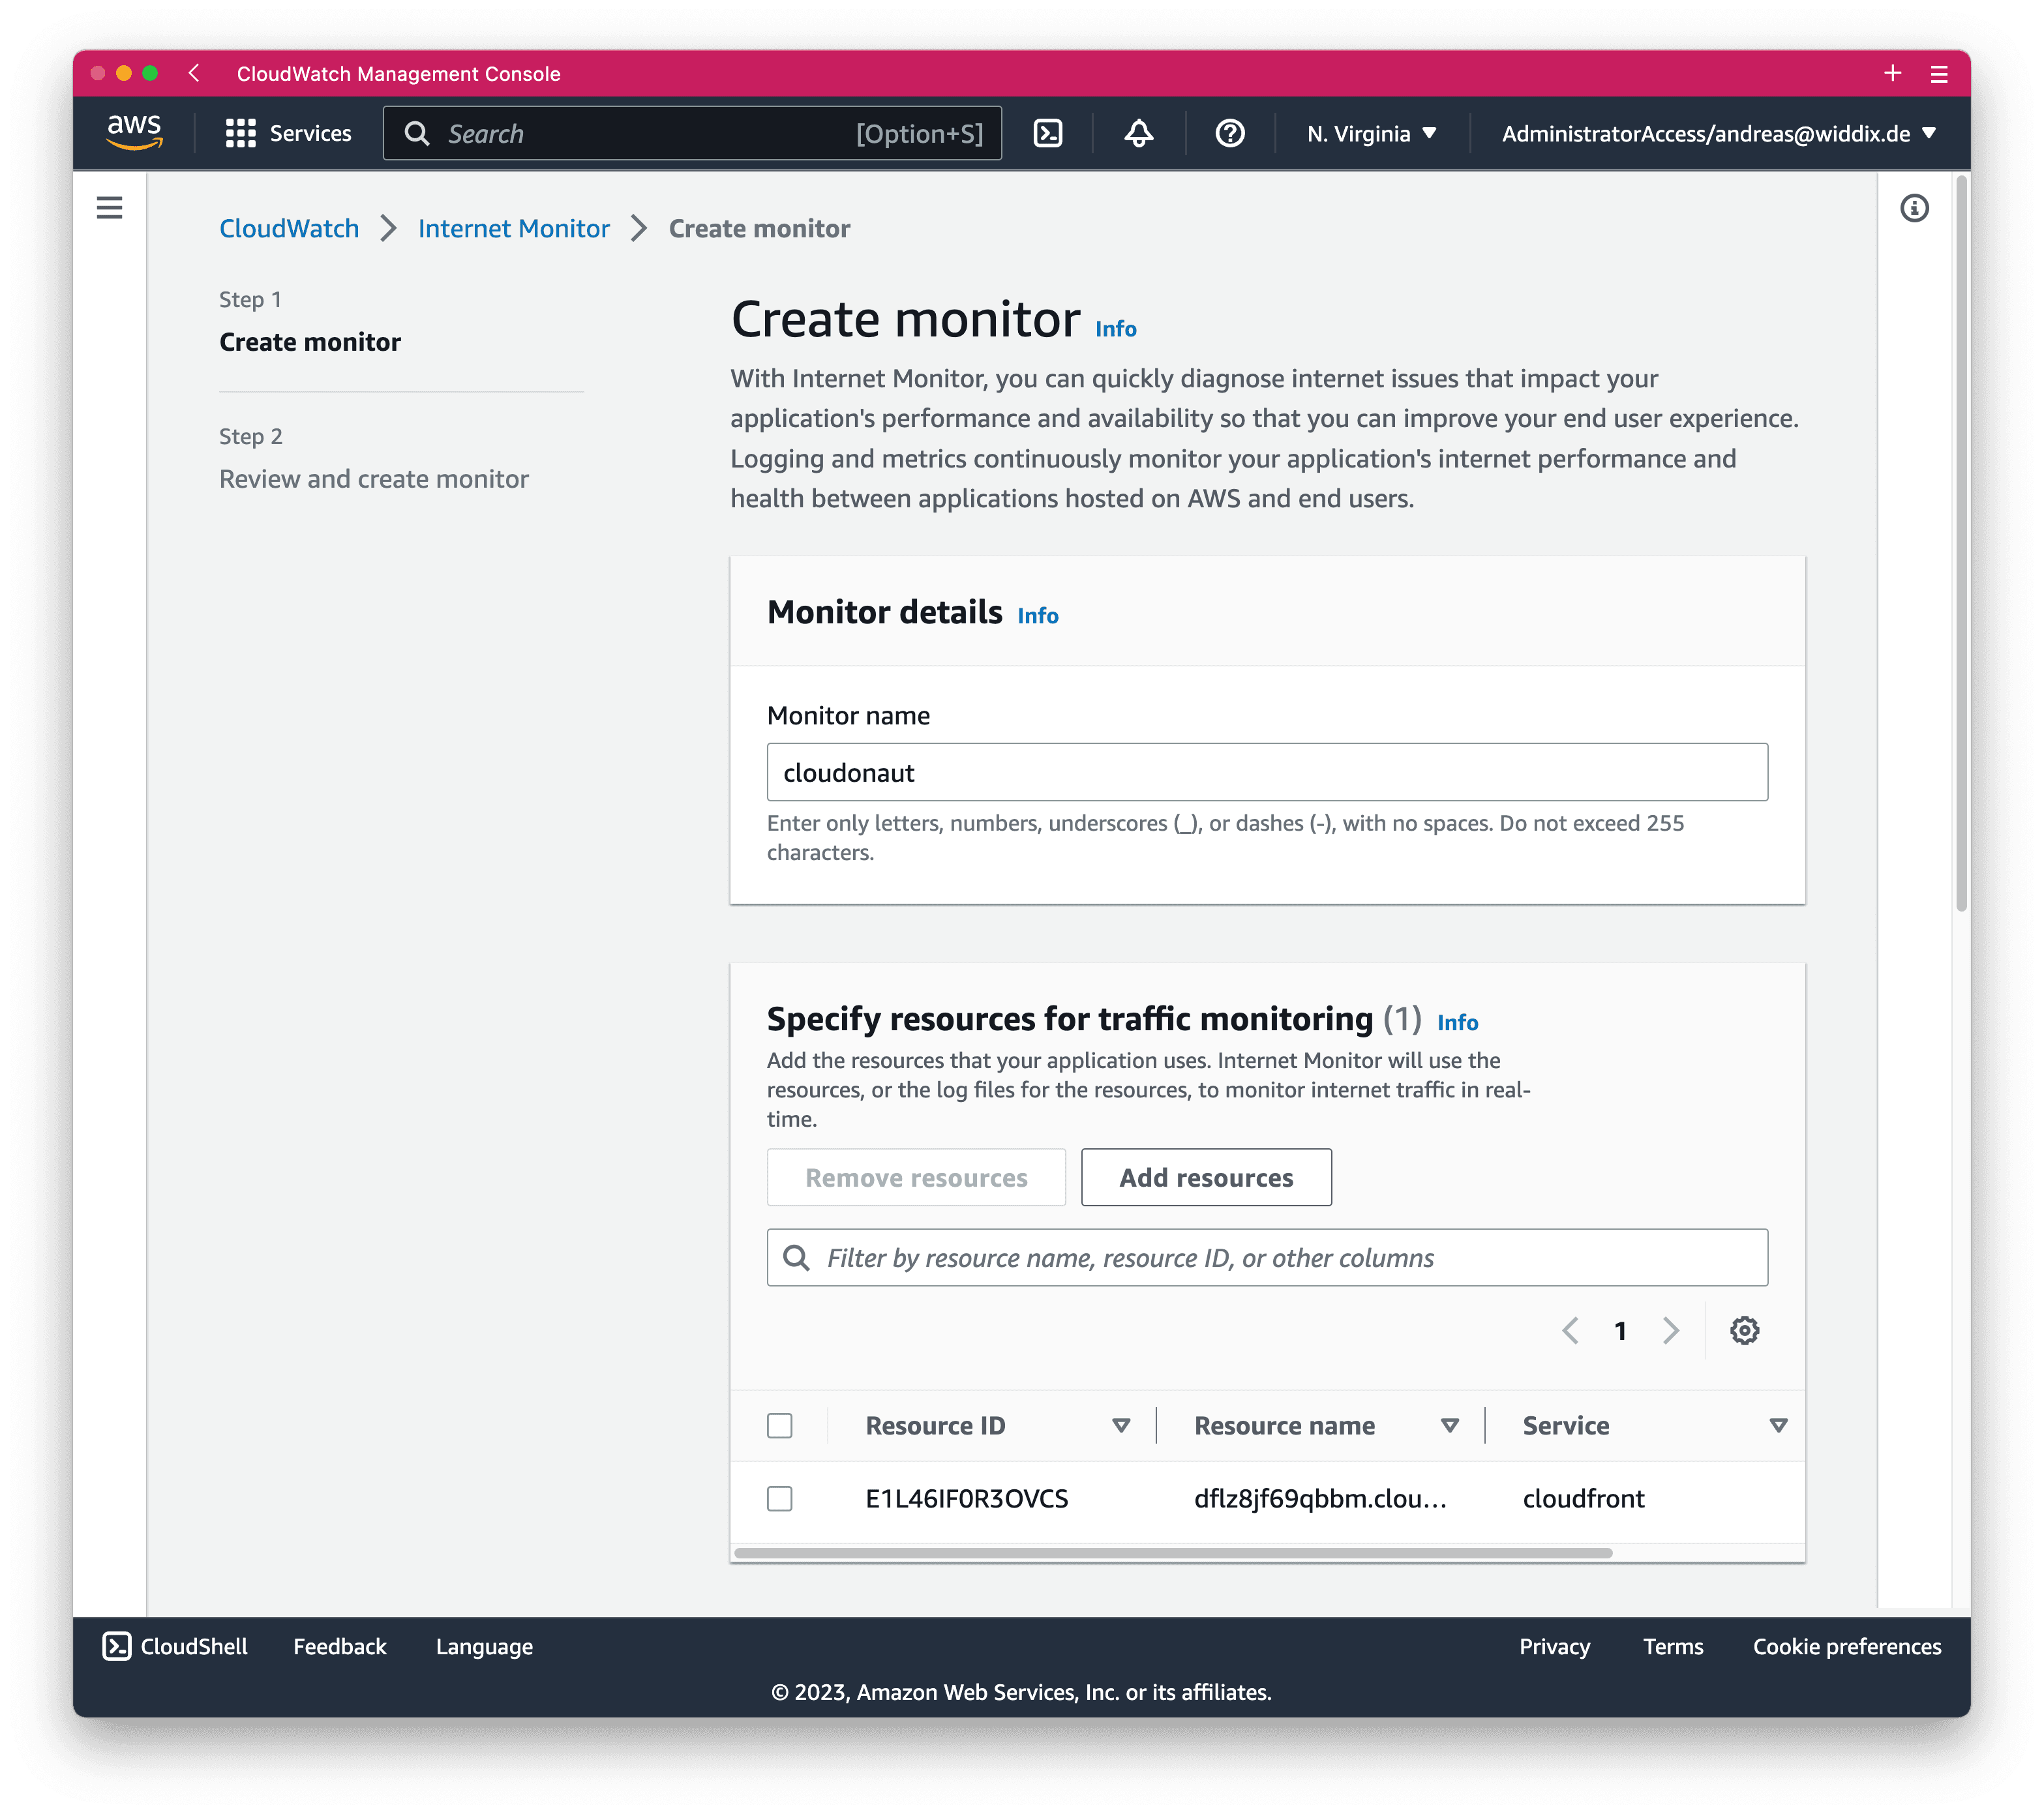Open the help question mark menu

[x=1229, y=133]
